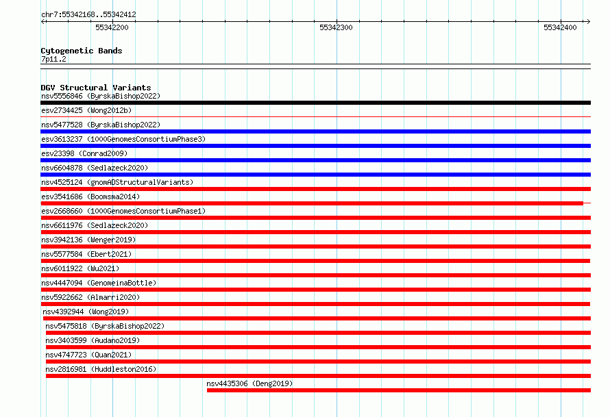
Task: Select the red esv2668660 variant bar
Action: point(315,218)
